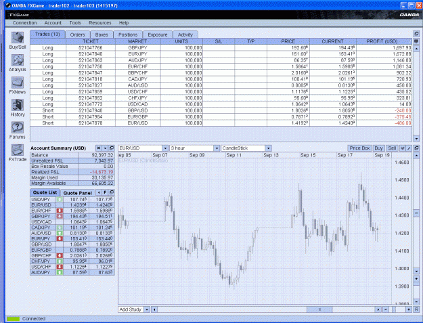Click the chart Sell button
Screen dimensions: 423x323
tap(392, 148)
